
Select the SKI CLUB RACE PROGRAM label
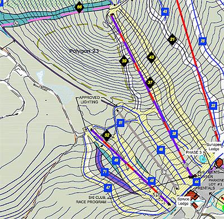click(x=91, y=199)
